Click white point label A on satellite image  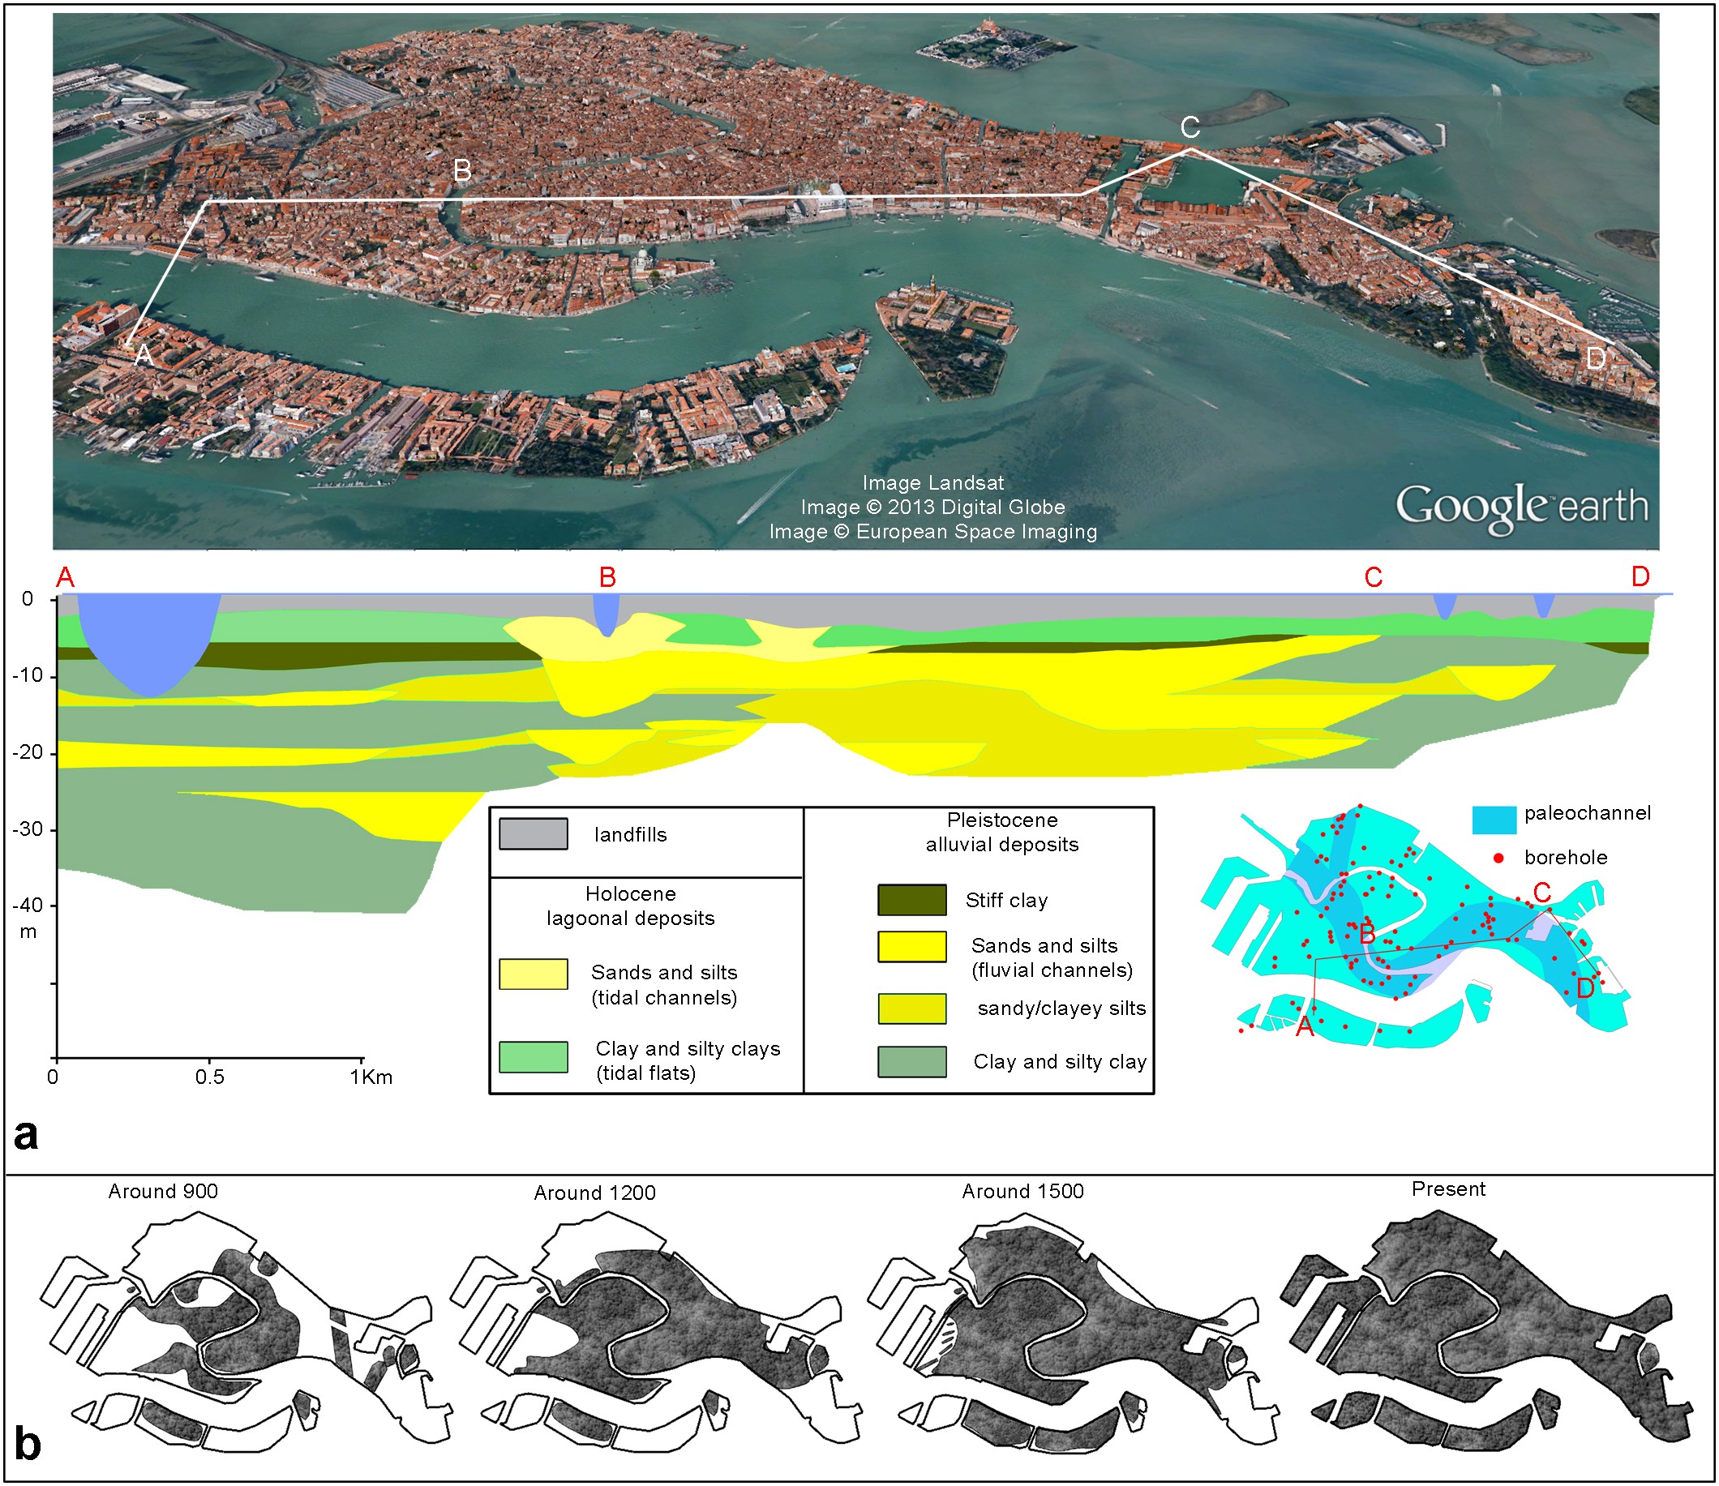click(144, 355)
